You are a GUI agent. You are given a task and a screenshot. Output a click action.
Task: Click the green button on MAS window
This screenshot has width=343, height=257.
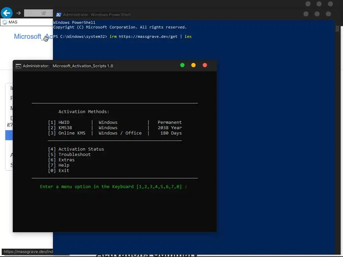coord(182,65)
